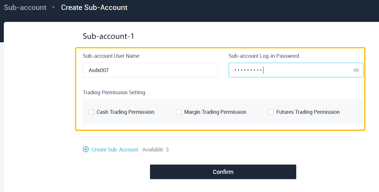Go back to Sub-account breadcrumb
Screen dimensions: 379x192
(25, 8)
